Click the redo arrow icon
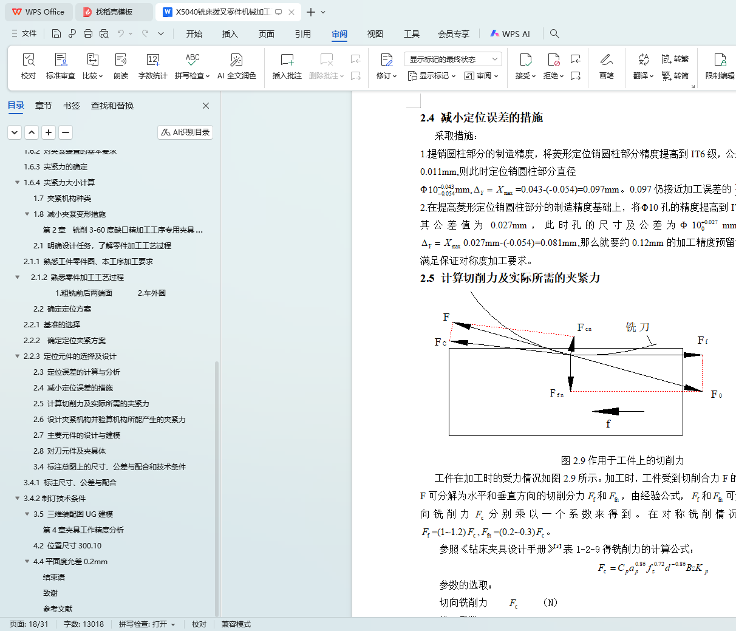 click(145, 34)
